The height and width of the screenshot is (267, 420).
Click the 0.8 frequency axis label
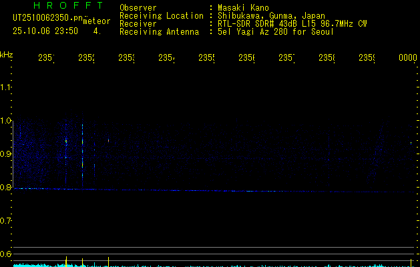[5, 187]
